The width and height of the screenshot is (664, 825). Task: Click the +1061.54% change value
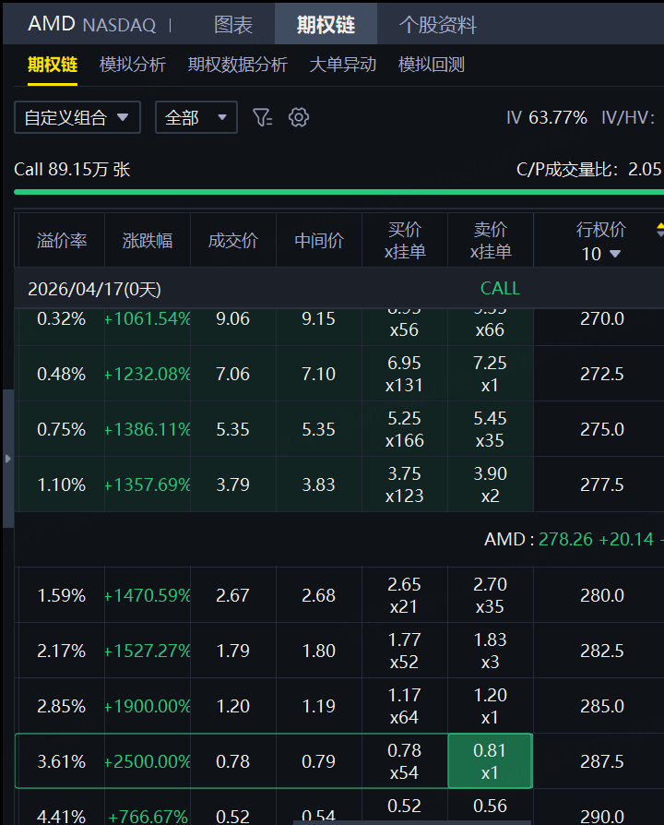(x=148, y=319)
